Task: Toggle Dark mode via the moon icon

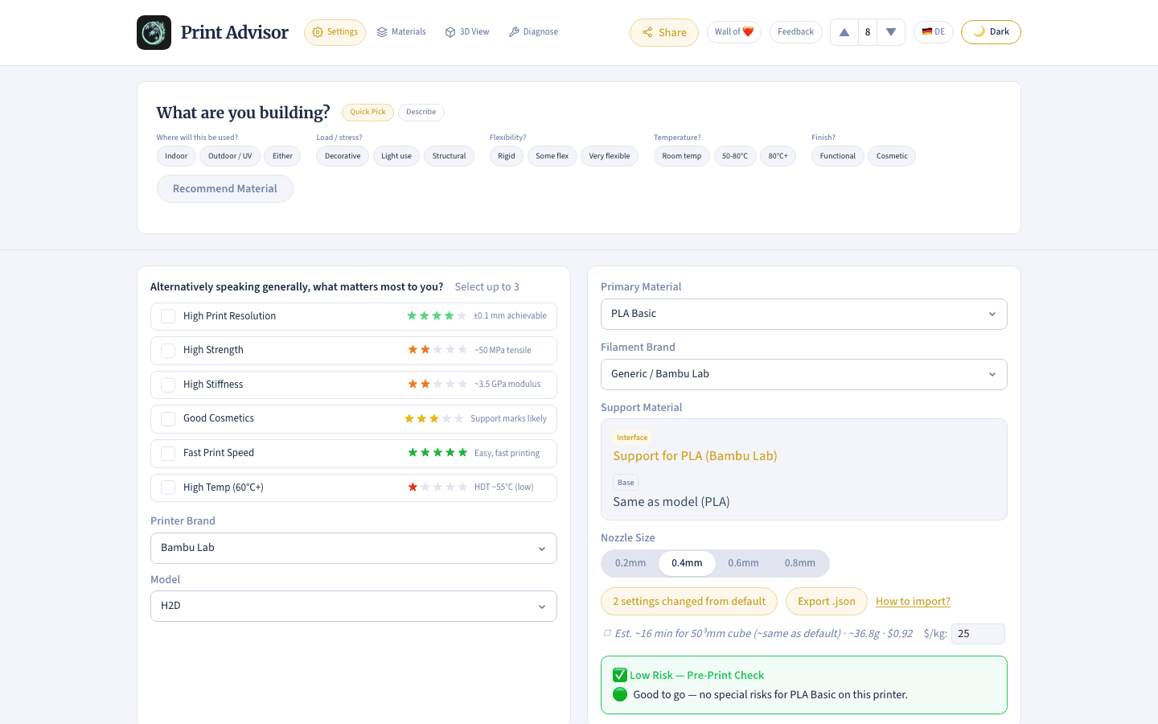Action: (x=979, y=31)
